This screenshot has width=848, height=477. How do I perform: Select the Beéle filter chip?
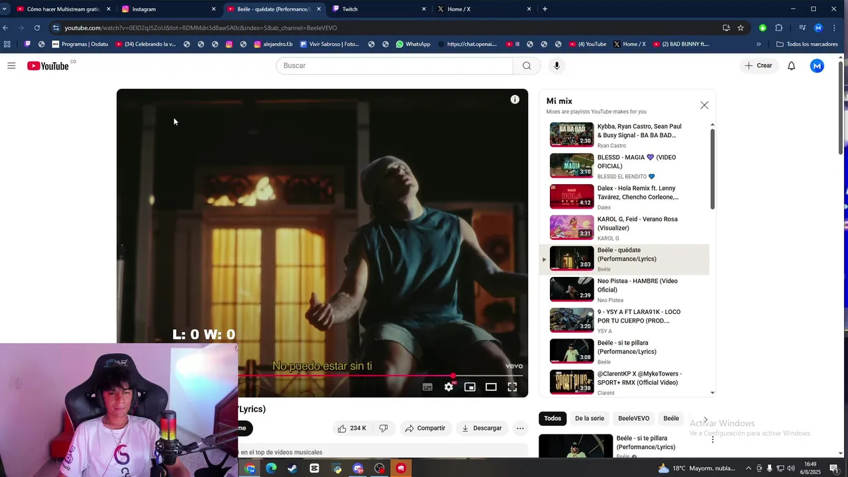pyautogui.click(x=671, y=418)
